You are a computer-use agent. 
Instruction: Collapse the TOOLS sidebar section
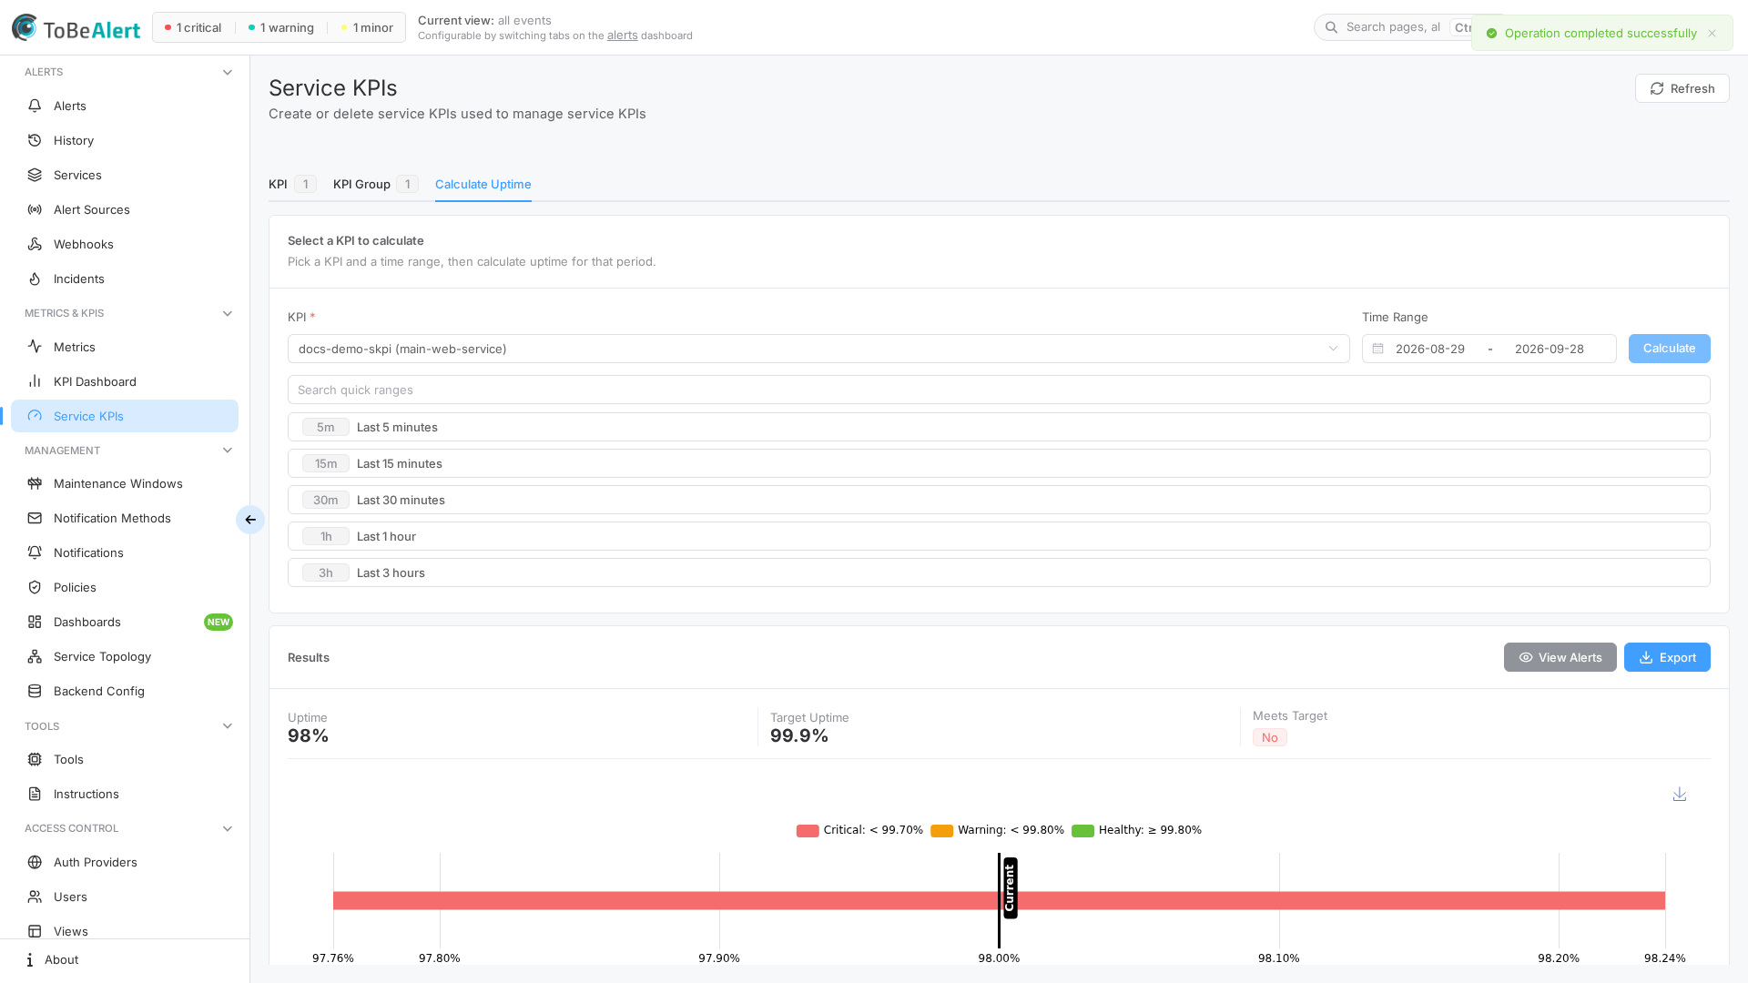pos(228,726)
